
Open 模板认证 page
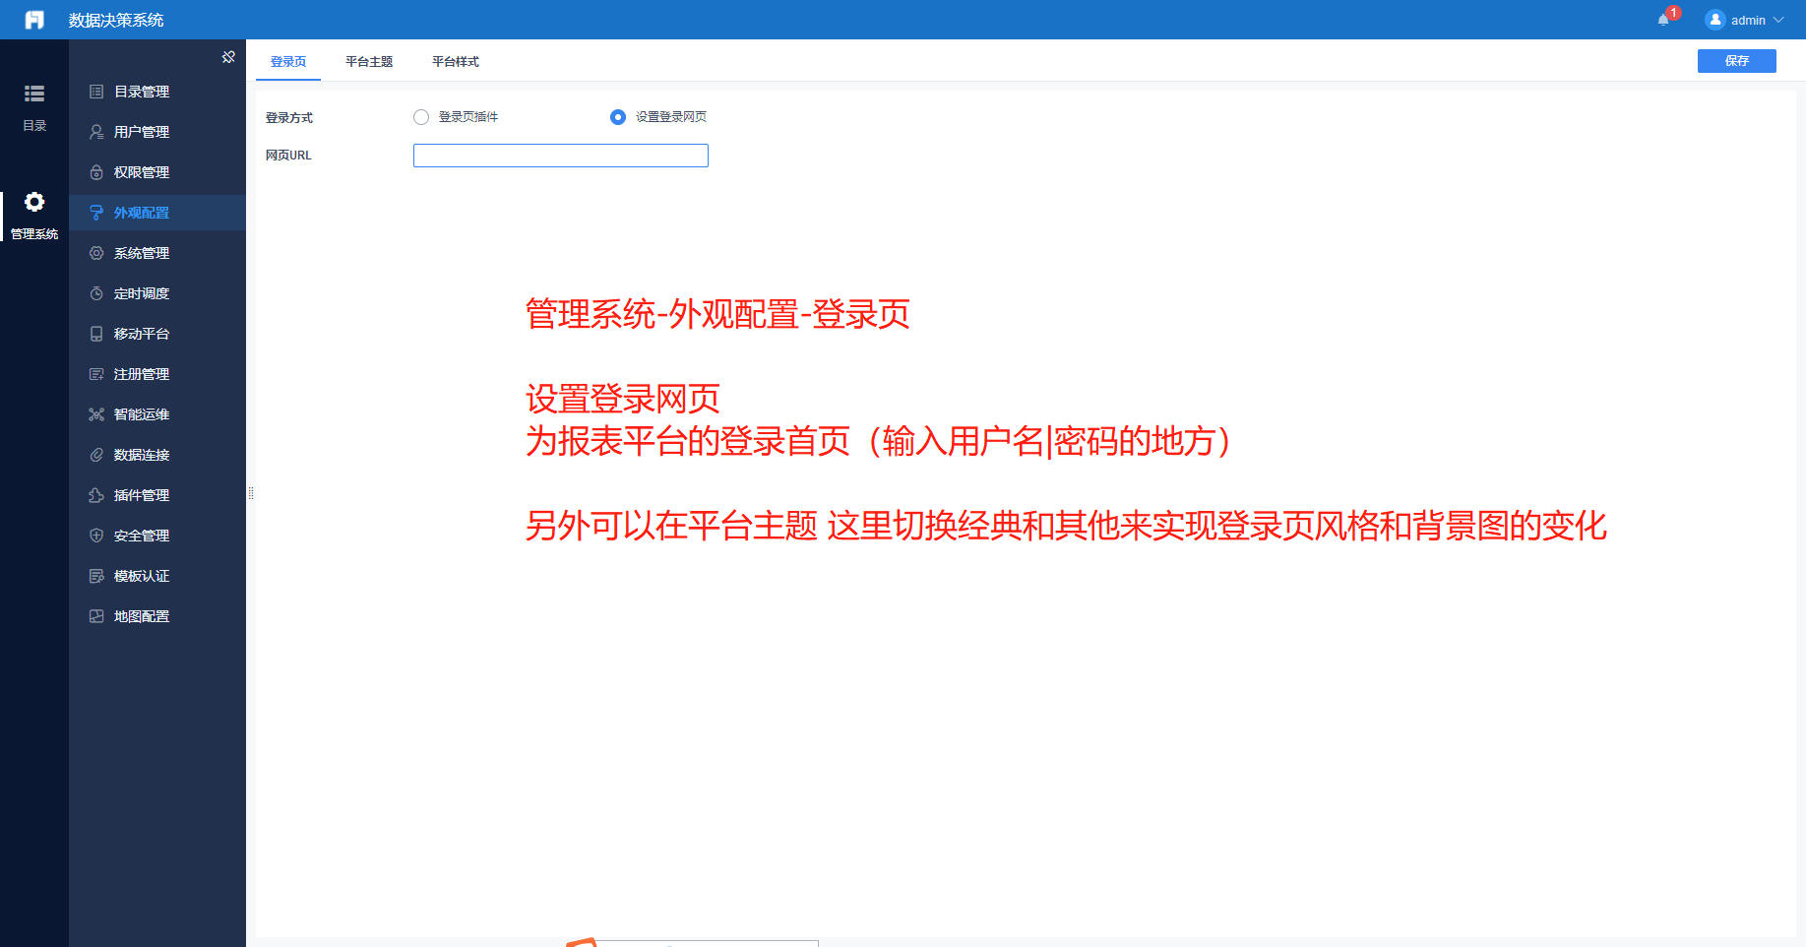pos(157,576)
